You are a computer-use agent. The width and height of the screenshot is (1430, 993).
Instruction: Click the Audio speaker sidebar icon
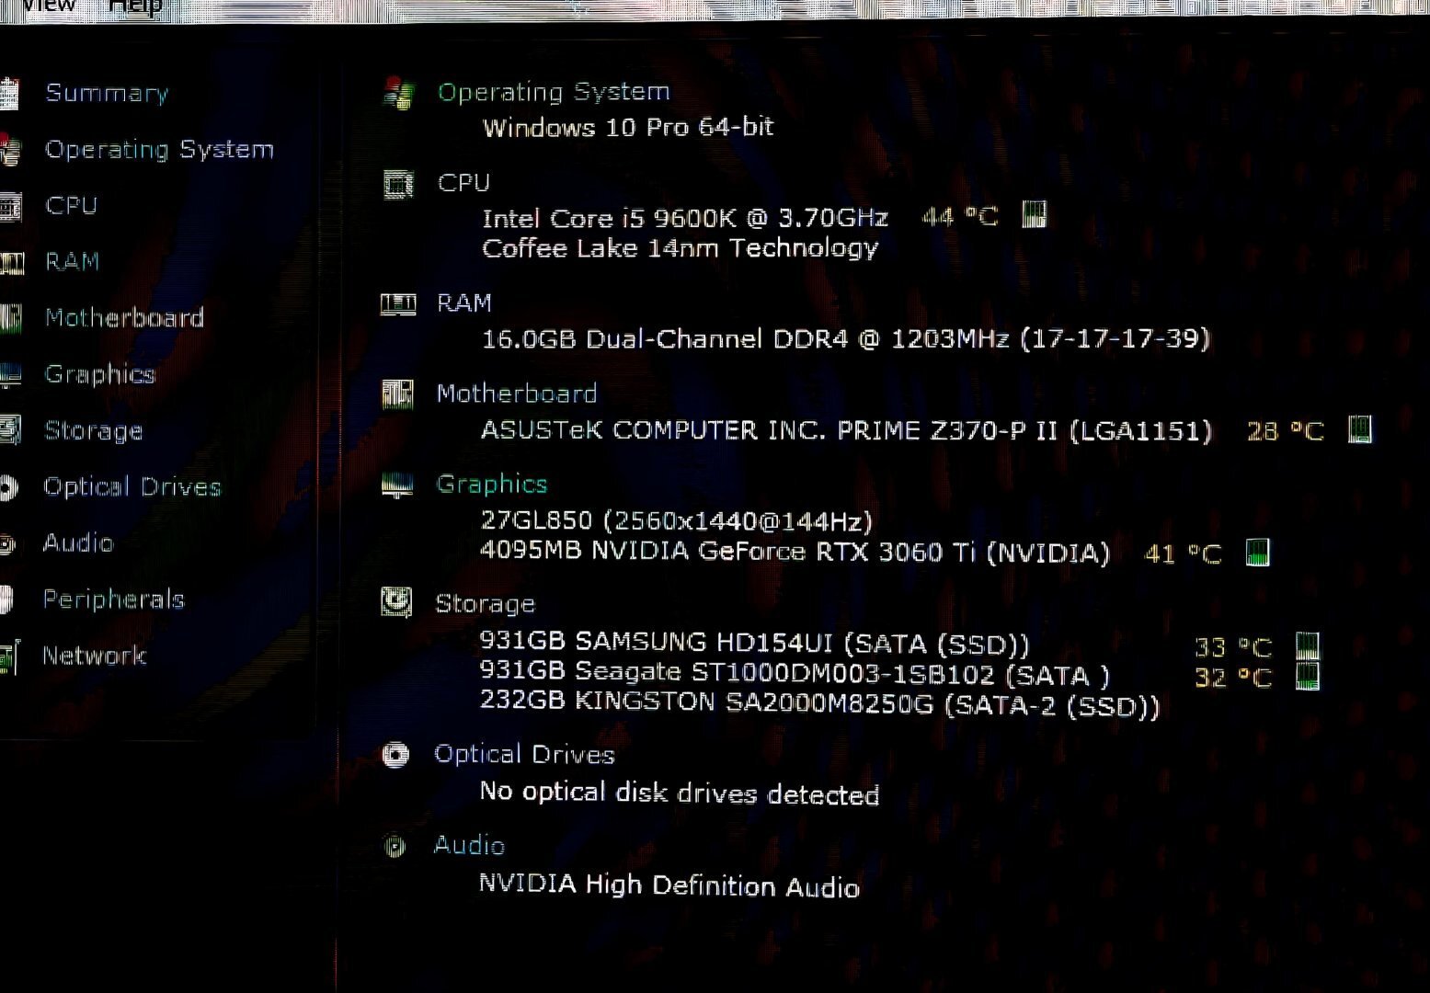coord(7,544)
